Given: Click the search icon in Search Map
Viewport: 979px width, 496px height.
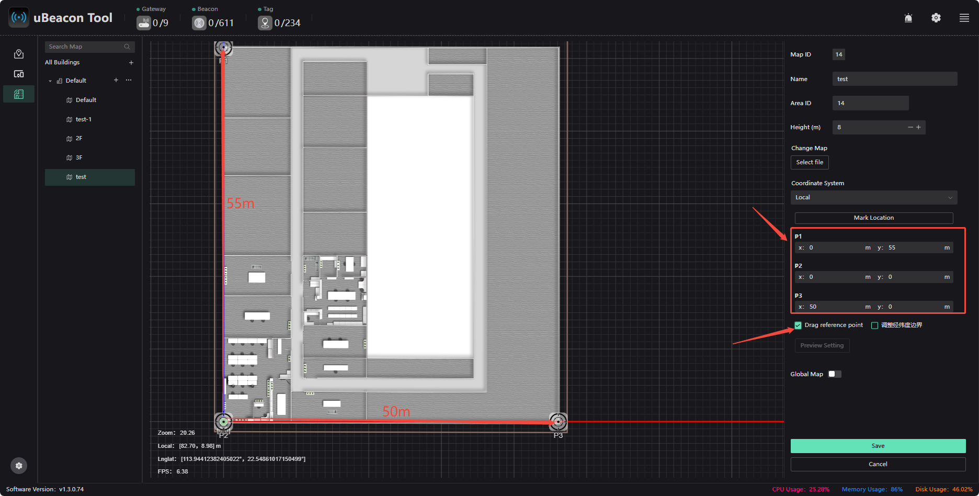Looking at the screenshot, I should (x=127, y=47).
